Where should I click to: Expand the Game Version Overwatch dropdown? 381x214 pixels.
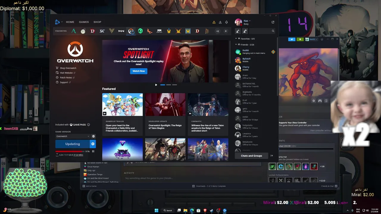73,136
